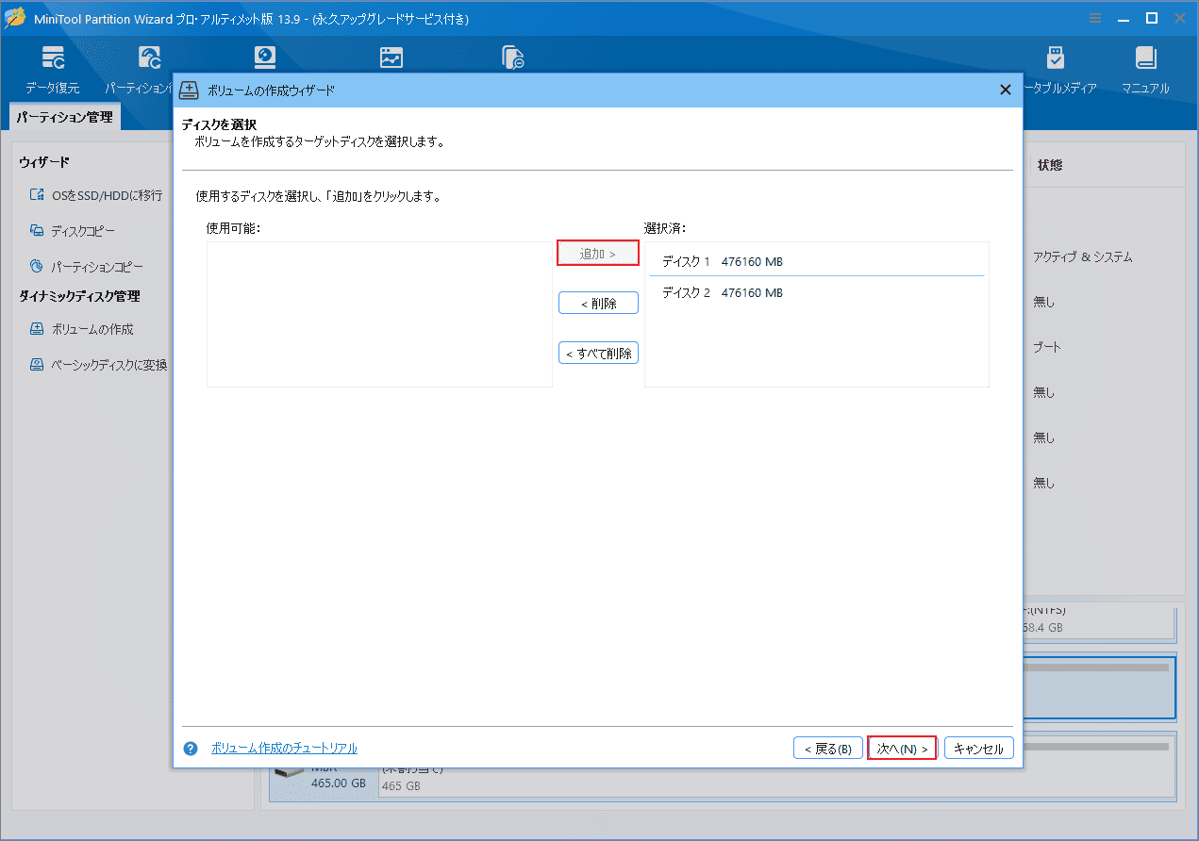
Task: Select ディスク 1 476160 MB in selected list
Action: (x=817, y=261)
